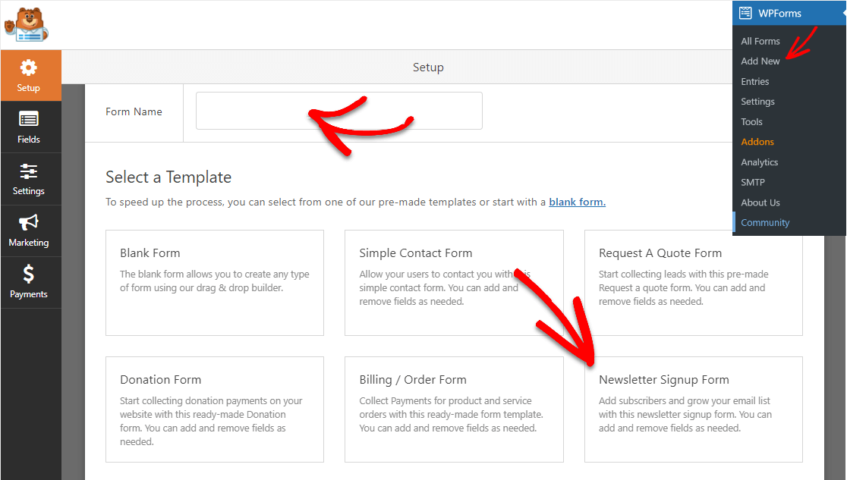Click the Billing / Order Form description text
The width and height of the screenshot is (847, 480).
pyautogui.click(x=451, y=414)
